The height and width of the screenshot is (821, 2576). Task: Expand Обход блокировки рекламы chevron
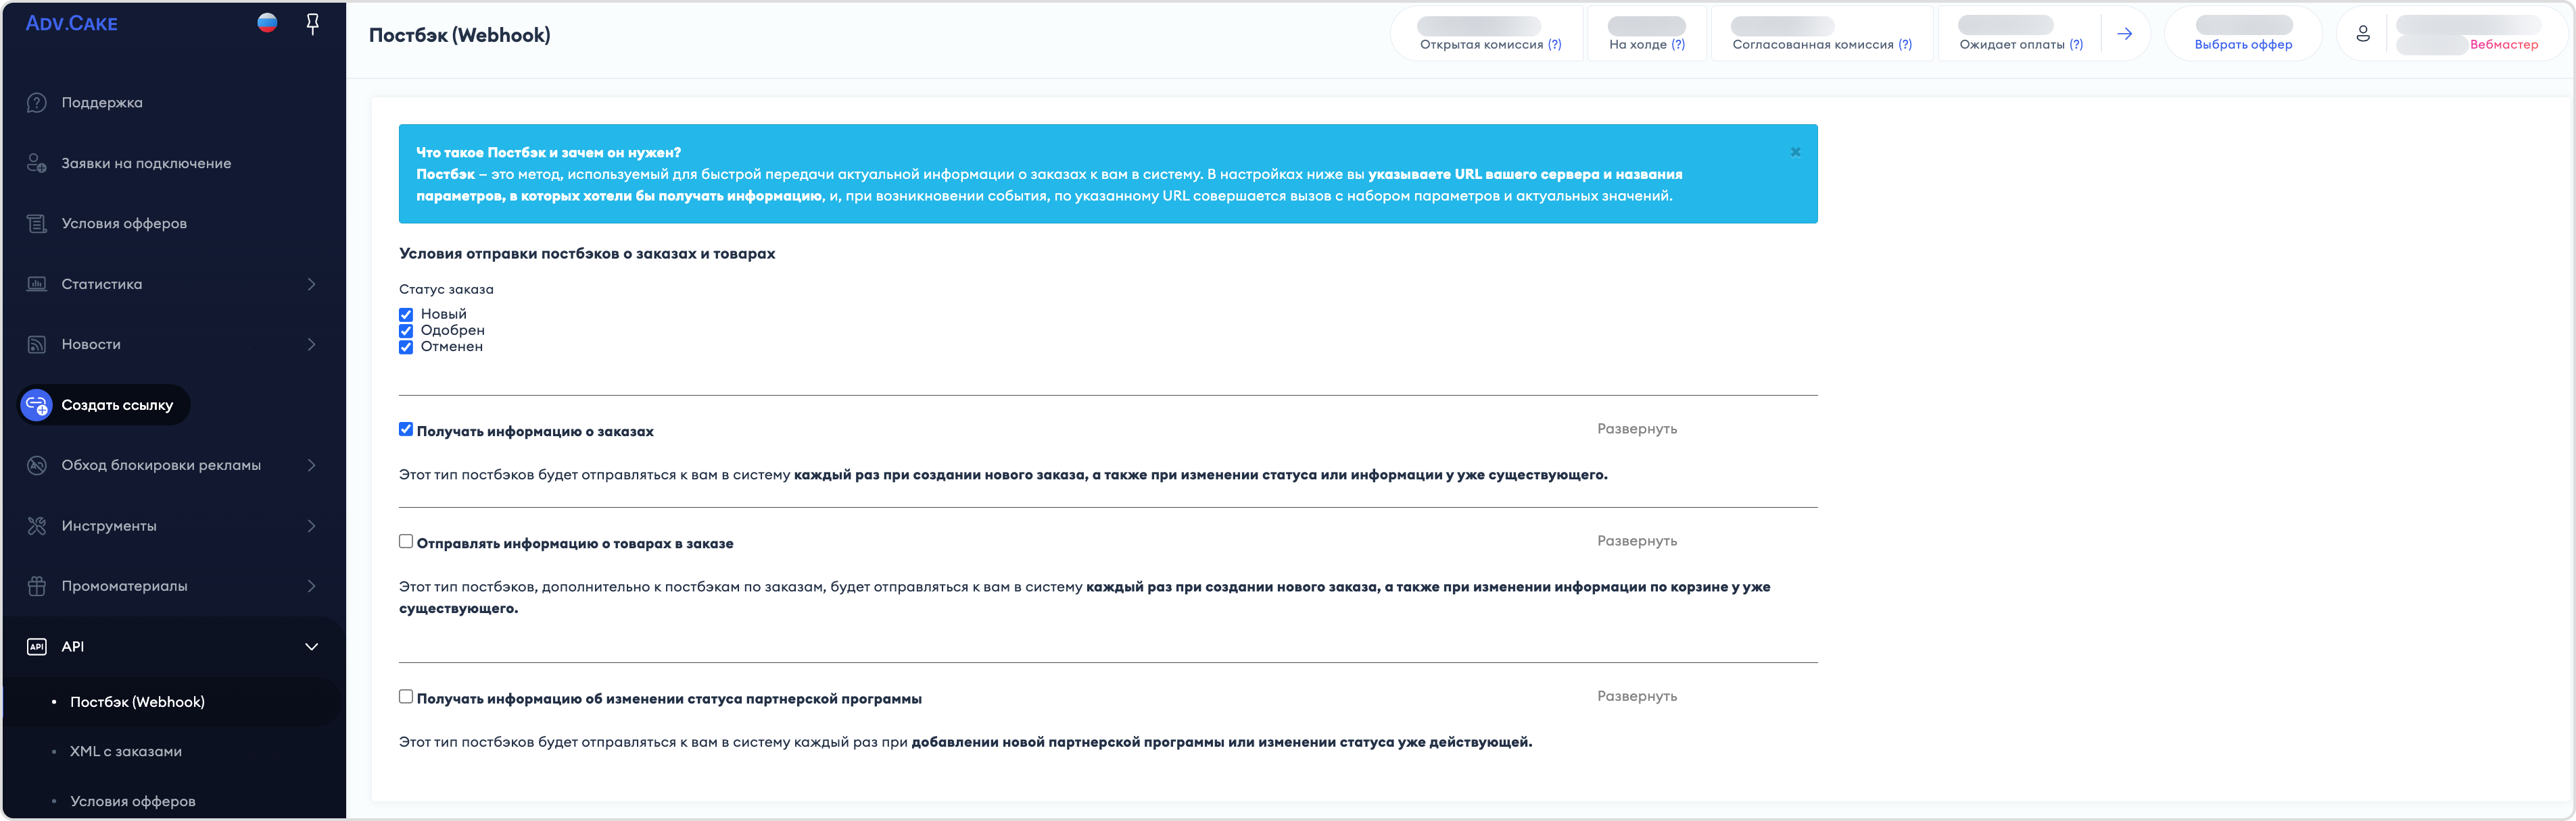311,465
